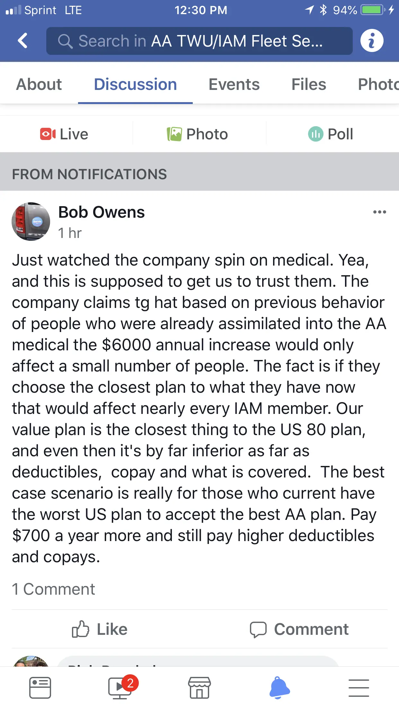Open Watch videos icon with badge
This screenshot has width=399, height=709.
(x=120, y=688)
